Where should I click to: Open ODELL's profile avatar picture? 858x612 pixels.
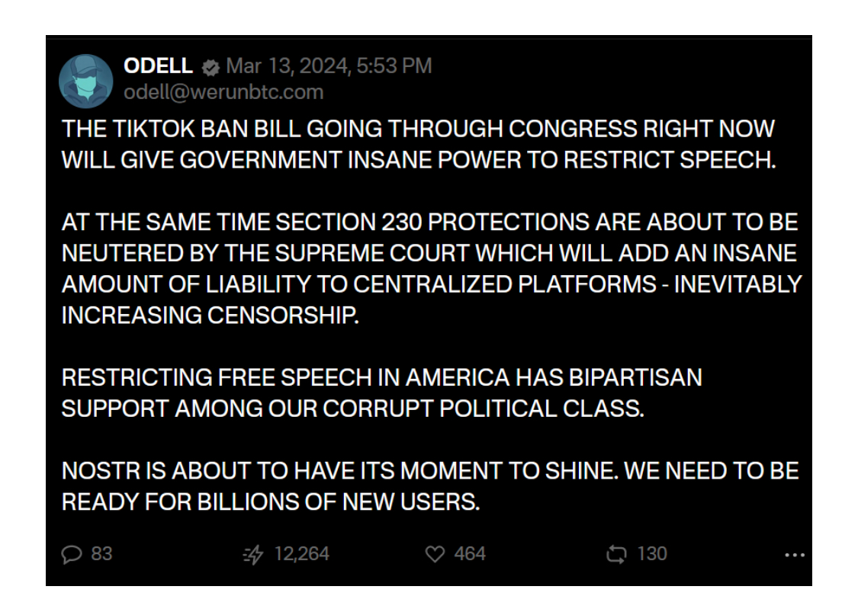click(x=85, y=81)
